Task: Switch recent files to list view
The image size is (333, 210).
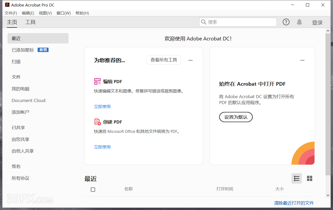Action: click(297, 178)
